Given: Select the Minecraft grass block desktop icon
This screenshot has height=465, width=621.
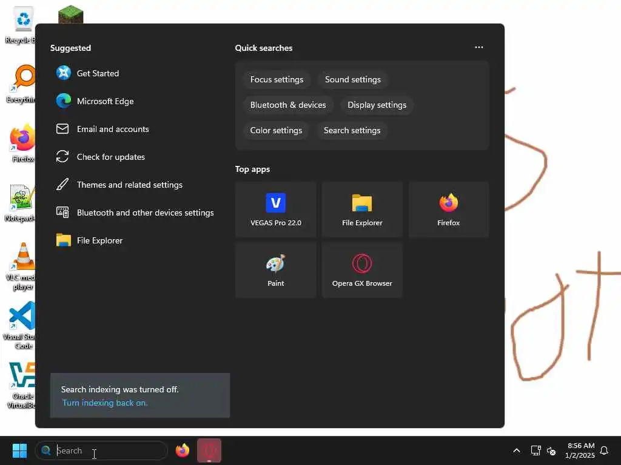Looking at the screenshot, I should click(70, 15).
